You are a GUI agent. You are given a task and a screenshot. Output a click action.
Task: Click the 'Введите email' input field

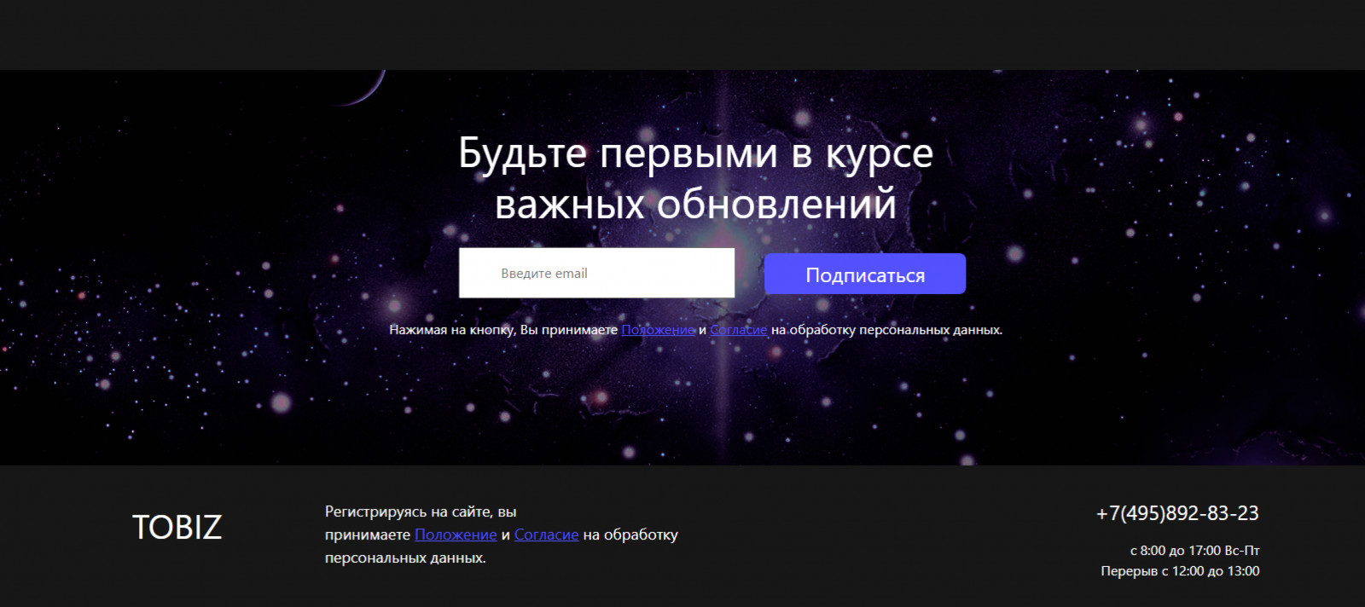[x=596, y=273]
